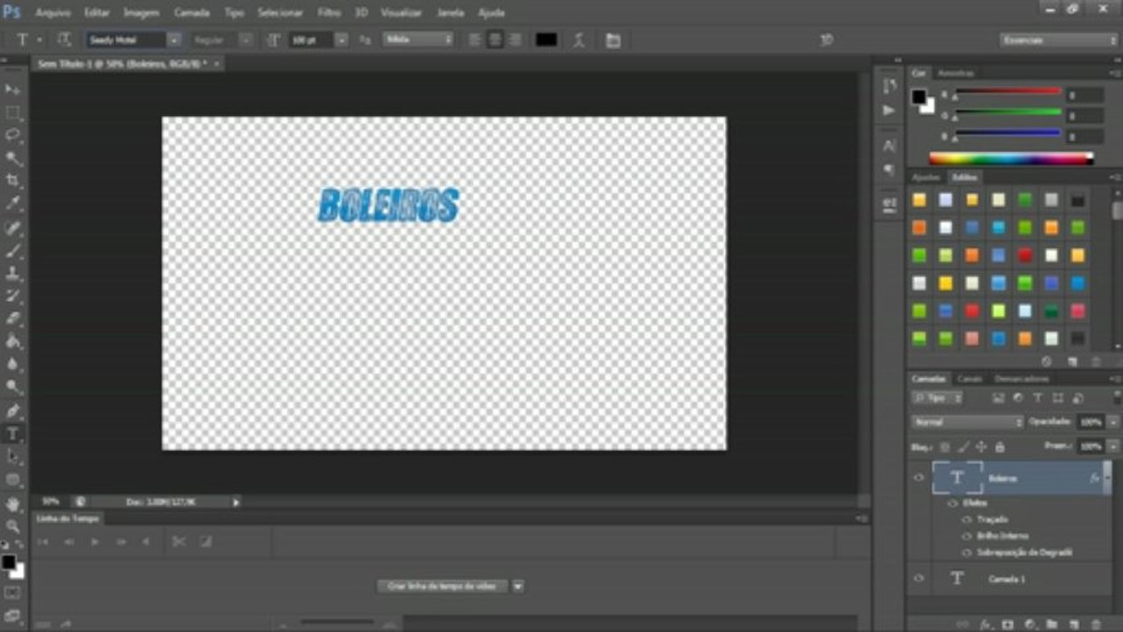Center the text alignment
The width and height of the screenshot is (1123, 632).
(495, 39)
